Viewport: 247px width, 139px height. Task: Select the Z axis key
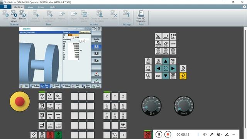click(123, 96)
